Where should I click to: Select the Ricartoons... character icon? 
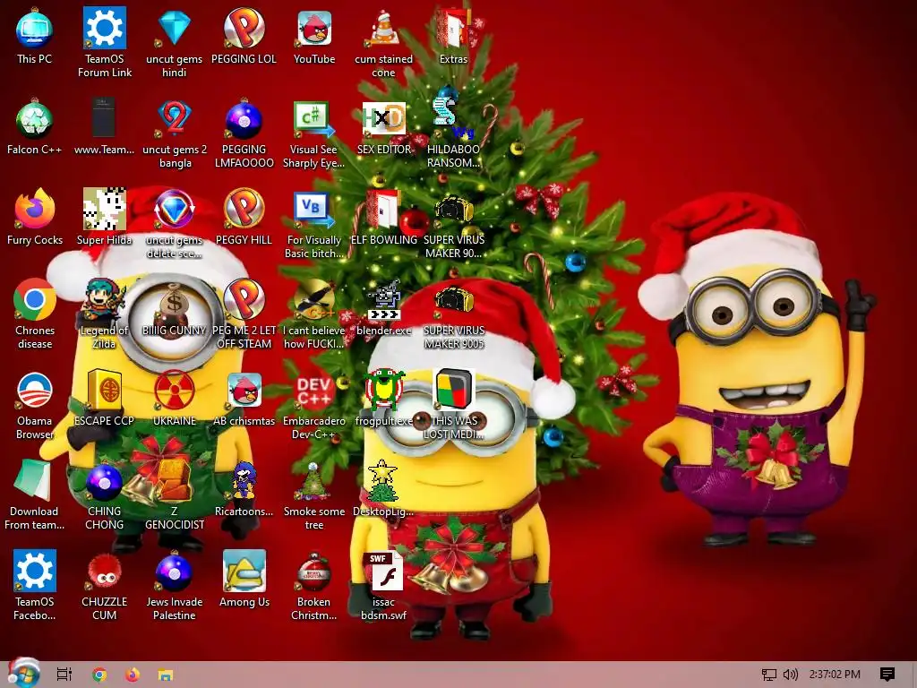point(244,489)
